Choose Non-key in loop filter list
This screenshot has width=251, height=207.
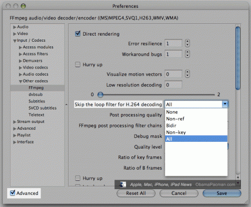[x=196, y=132]
